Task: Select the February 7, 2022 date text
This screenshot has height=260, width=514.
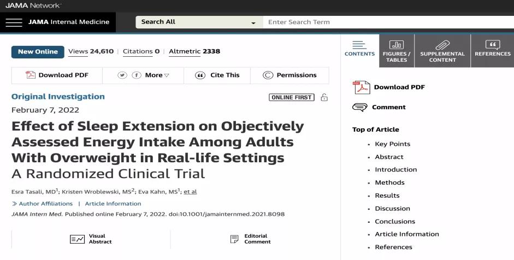Action: point(45,110)
